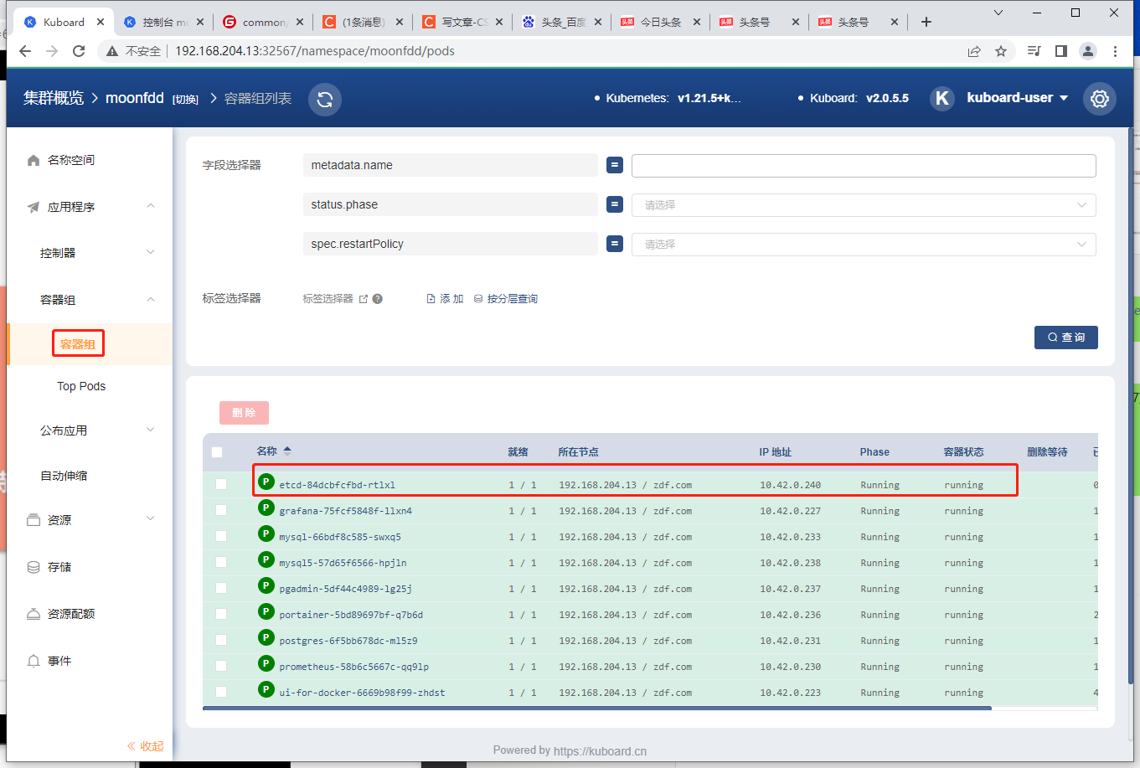Click the green P icon for grafana pod

tap(266, 508)
